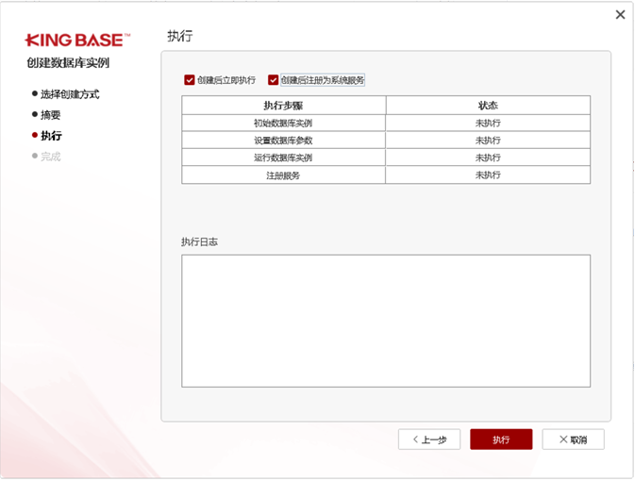Select the 运行数据库实例 row
The height and width of the screenshot is (481, 635).
(x=283, y=158)
